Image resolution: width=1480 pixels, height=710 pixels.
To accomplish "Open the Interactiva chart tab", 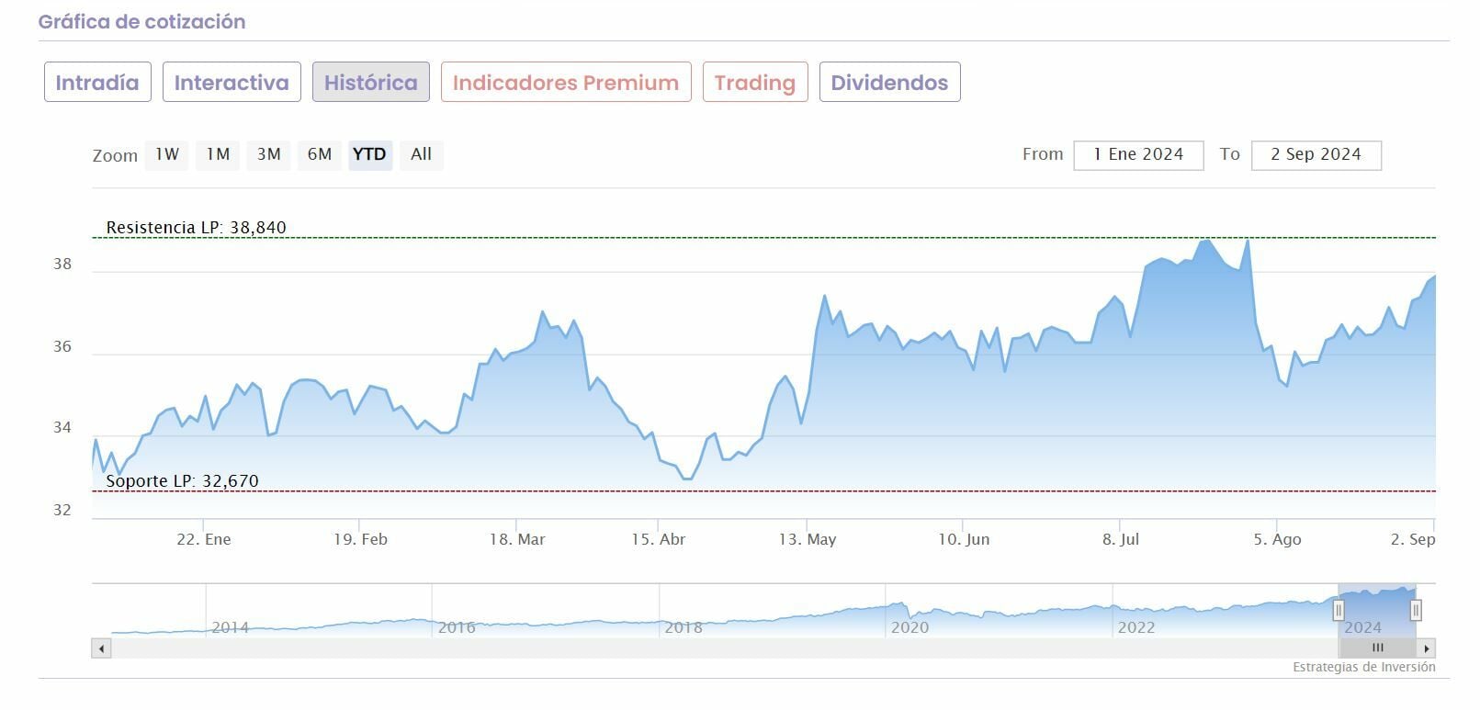I will (x=232, y=83).
